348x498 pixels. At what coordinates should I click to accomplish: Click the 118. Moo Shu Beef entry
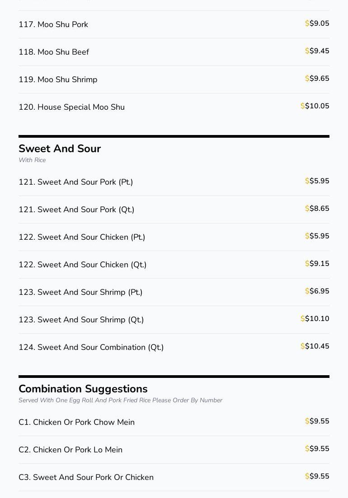[x=54, y=52]
